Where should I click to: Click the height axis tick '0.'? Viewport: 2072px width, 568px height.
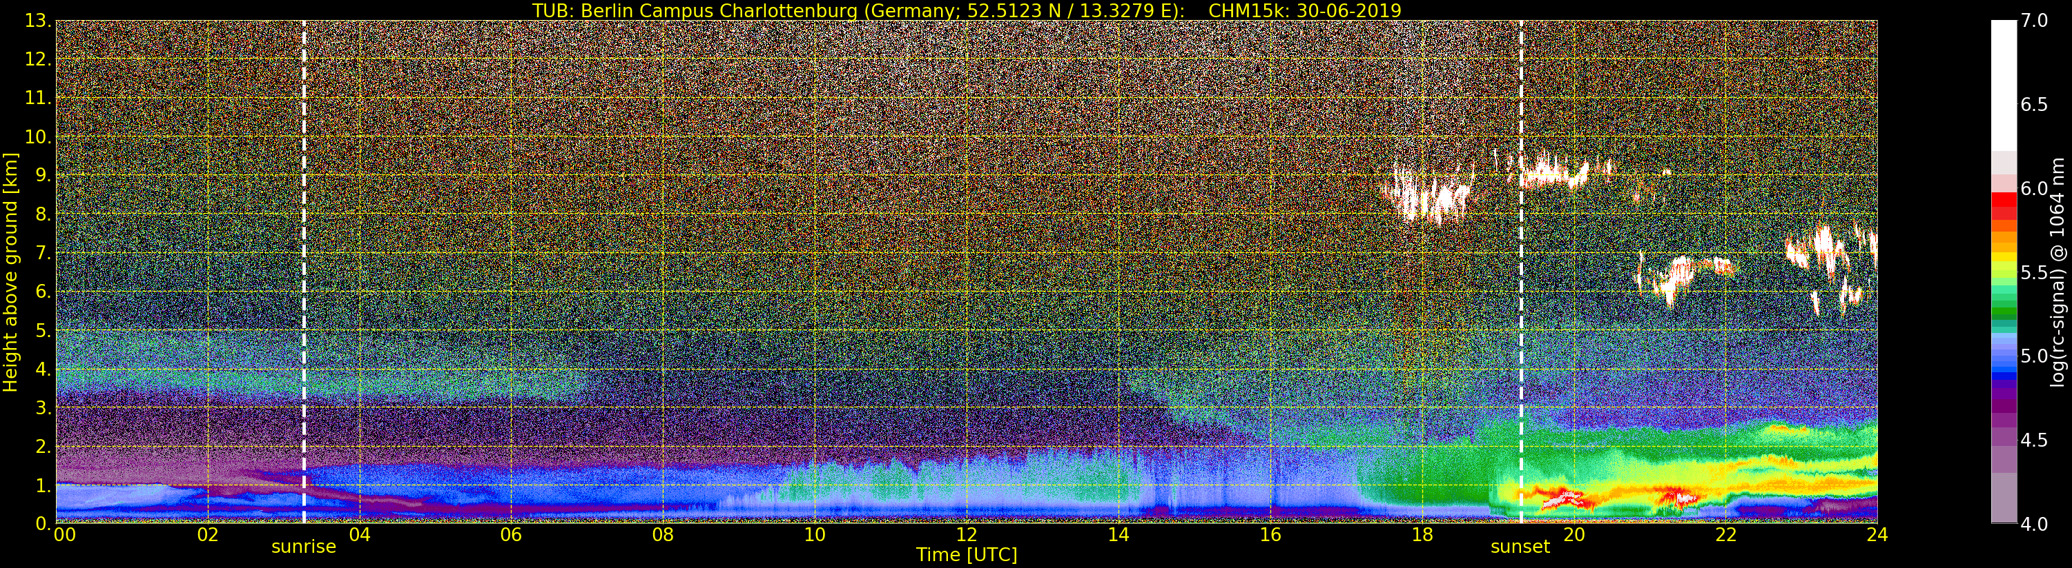[x=43, y=523]
